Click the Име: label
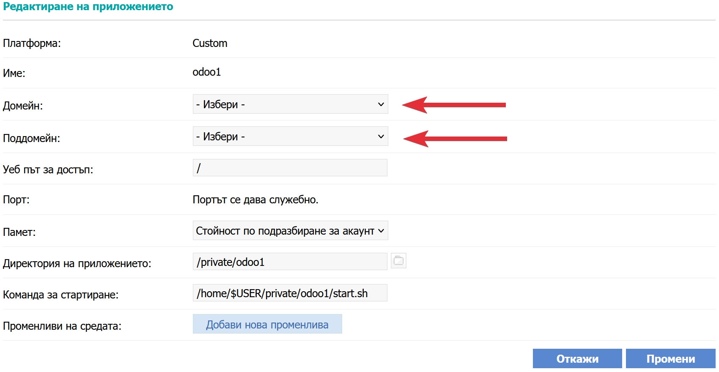The width and height of the screenshot is (719, 372). pos(14,73)
